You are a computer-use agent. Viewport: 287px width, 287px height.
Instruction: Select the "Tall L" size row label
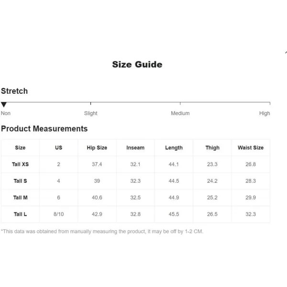[x=21, y=214]
